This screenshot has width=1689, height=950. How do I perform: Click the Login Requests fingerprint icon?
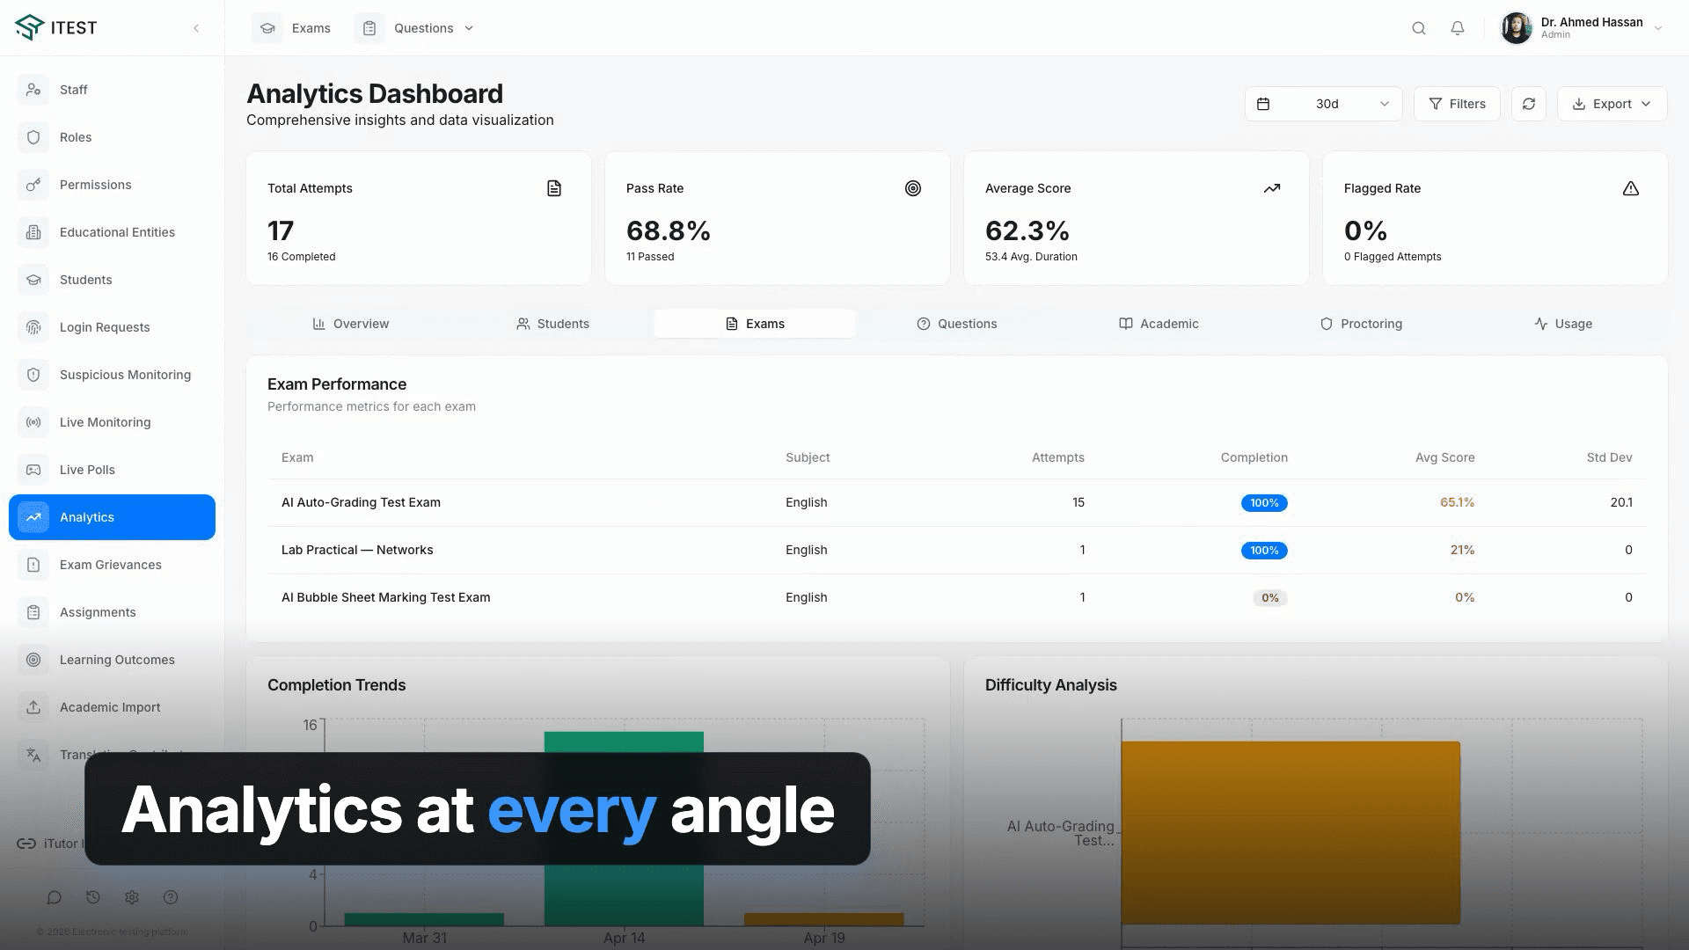pos(33,327)
